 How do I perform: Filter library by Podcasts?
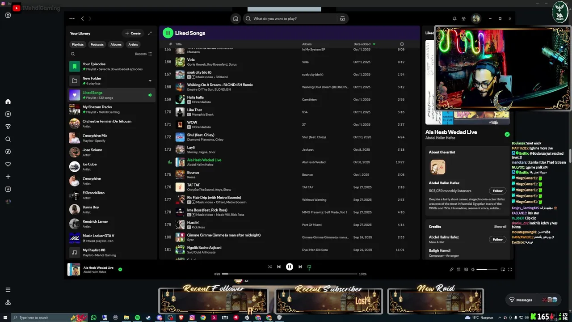(x=97, y=44)
